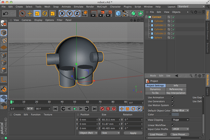Uncheck Use Motion System checkbox
Viewport: 210px width, 140px height.
point(173,105)
